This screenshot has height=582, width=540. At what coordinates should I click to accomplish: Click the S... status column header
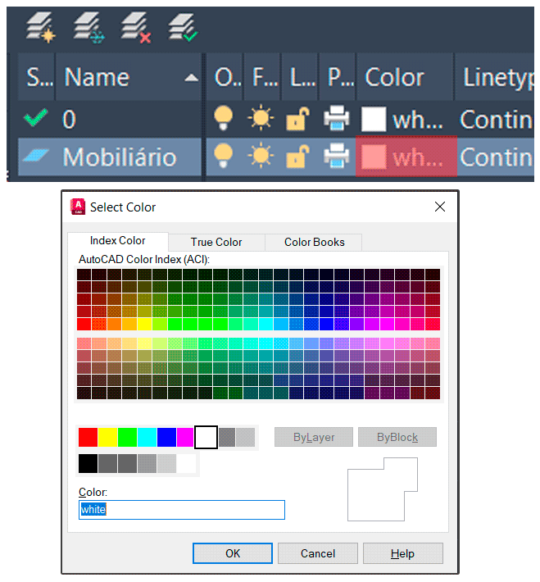pos(36,77)
